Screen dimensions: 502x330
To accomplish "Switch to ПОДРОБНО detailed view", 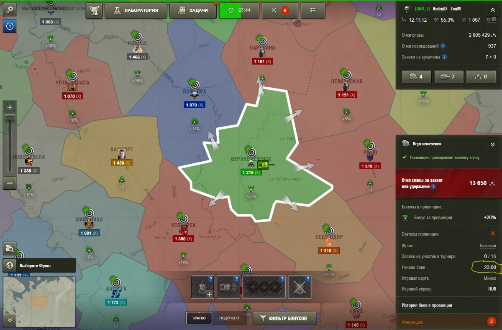I will pyautogui.click(x=229, y=318).
